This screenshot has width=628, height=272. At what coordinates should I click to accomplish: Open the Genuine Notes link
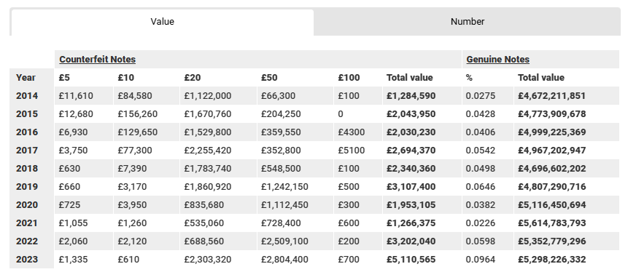click(498, 60)
